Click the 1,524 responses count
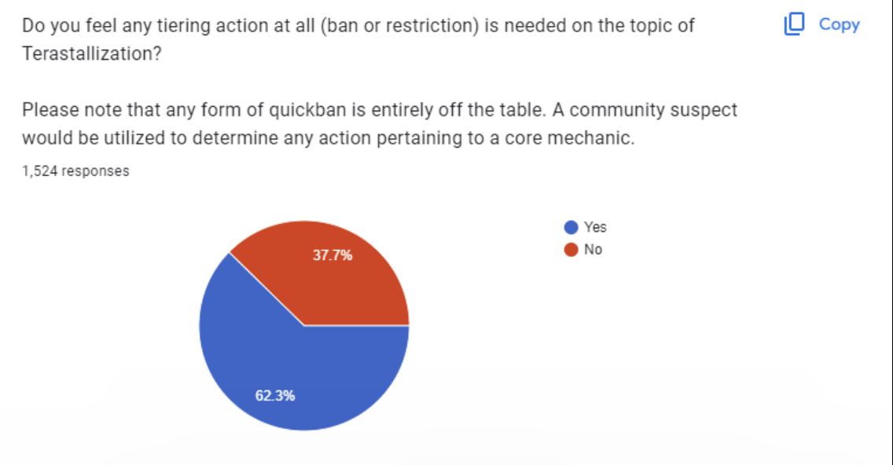 tap(75, 171)
